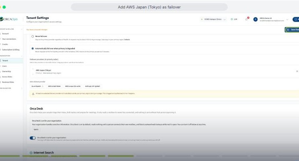Go to Users in the sidebar

pos(4,66)
